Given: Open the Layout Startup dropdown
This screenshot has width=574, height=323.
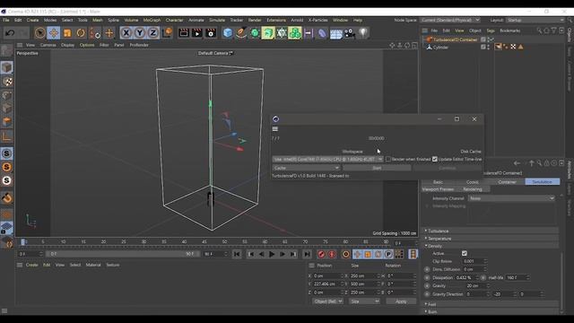Looking at the screenshot, I should [x=535, y=20].
